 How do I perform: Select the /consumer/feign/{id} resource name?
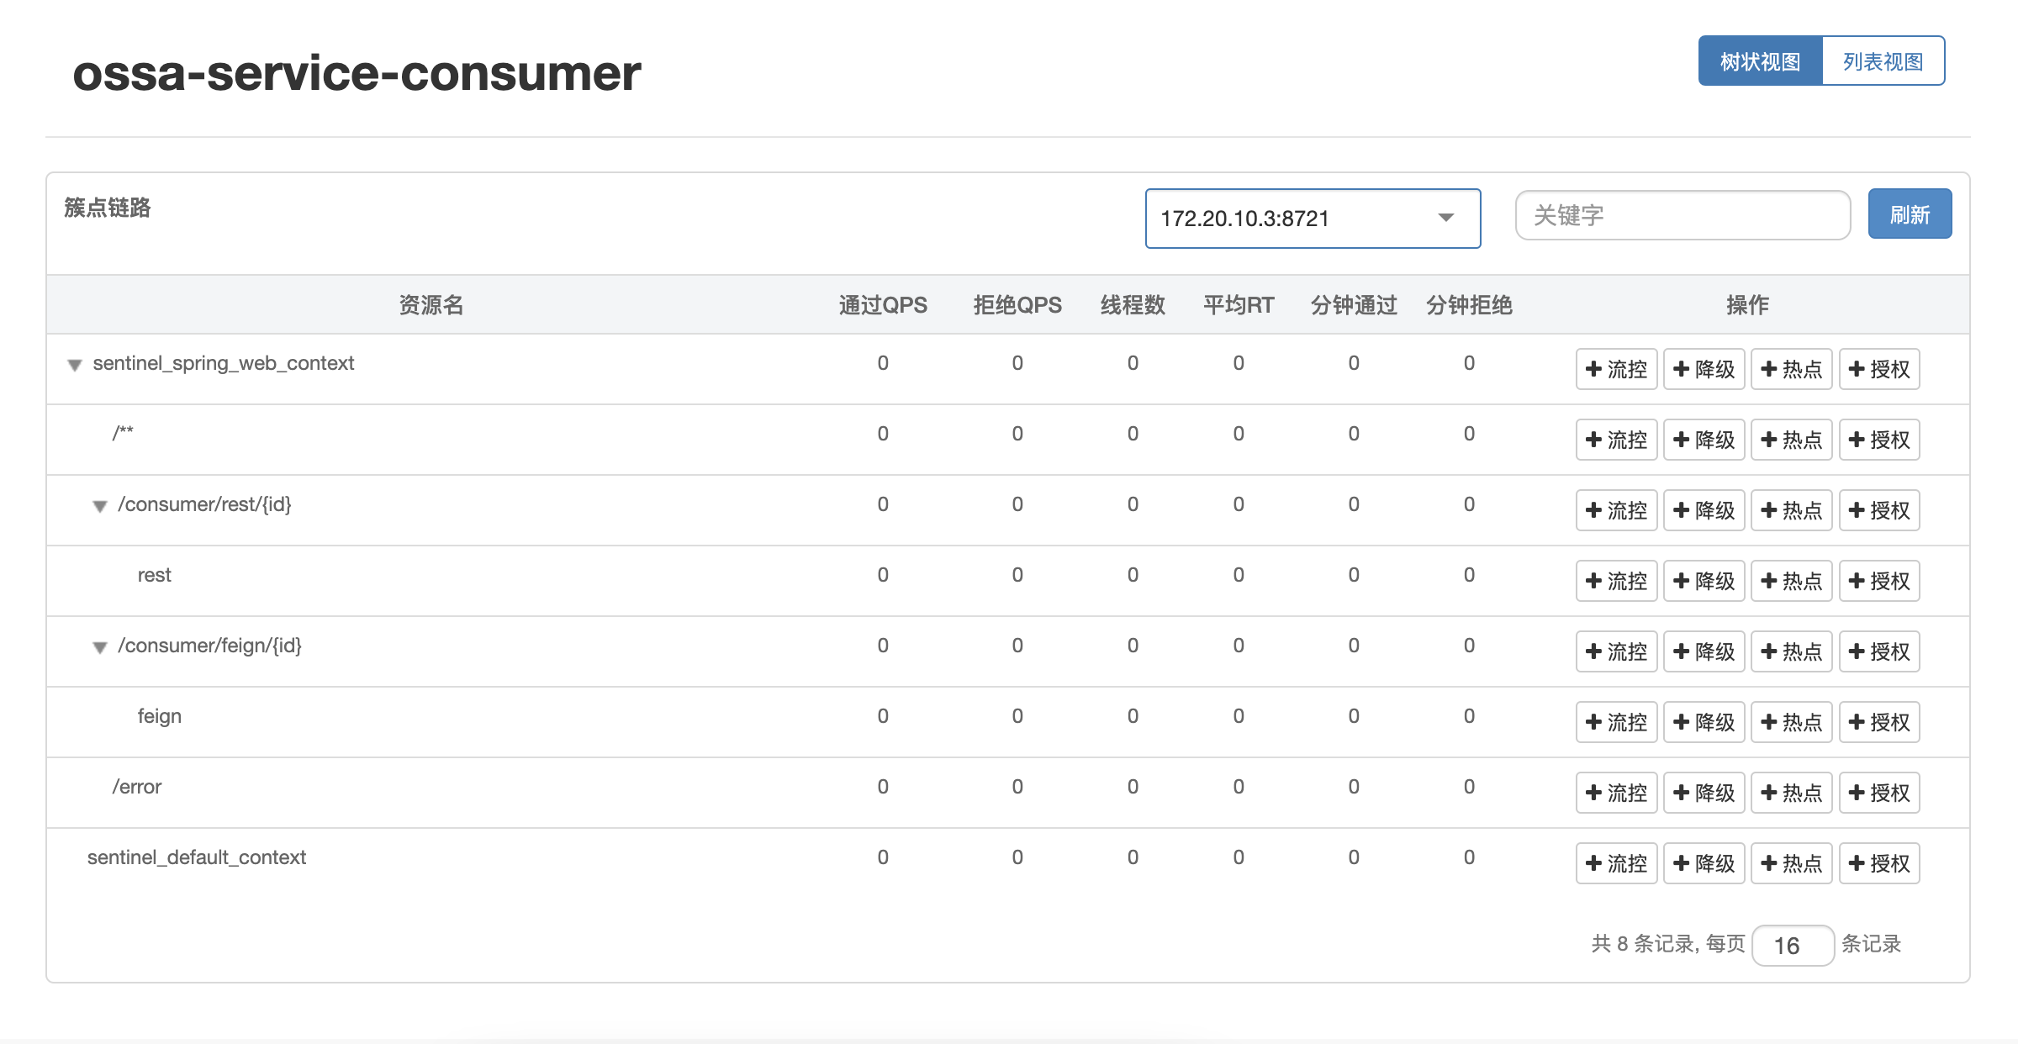pyautogui.click(x=209, y=646)
